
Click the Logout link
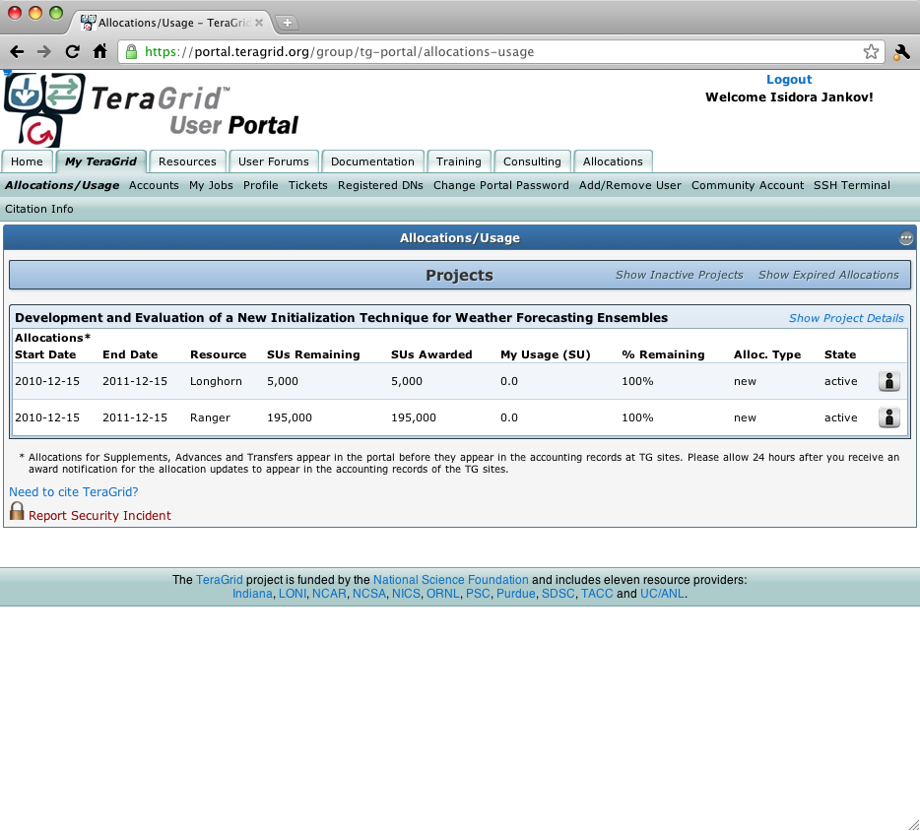point(788,80)
